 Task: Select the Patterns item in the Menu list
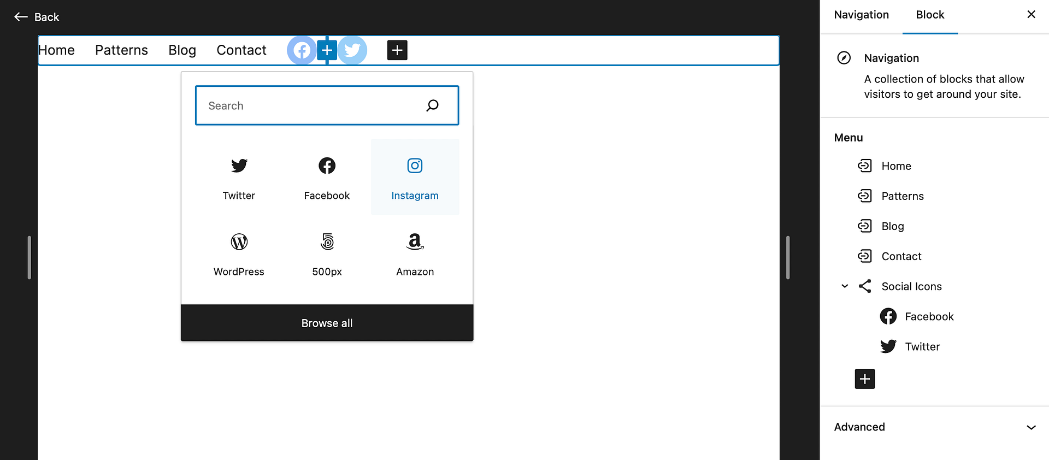click(x=902, y=196)
